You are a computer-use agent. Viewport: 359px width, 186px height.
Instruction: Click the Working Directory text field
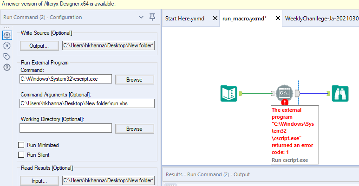[65, 128]
